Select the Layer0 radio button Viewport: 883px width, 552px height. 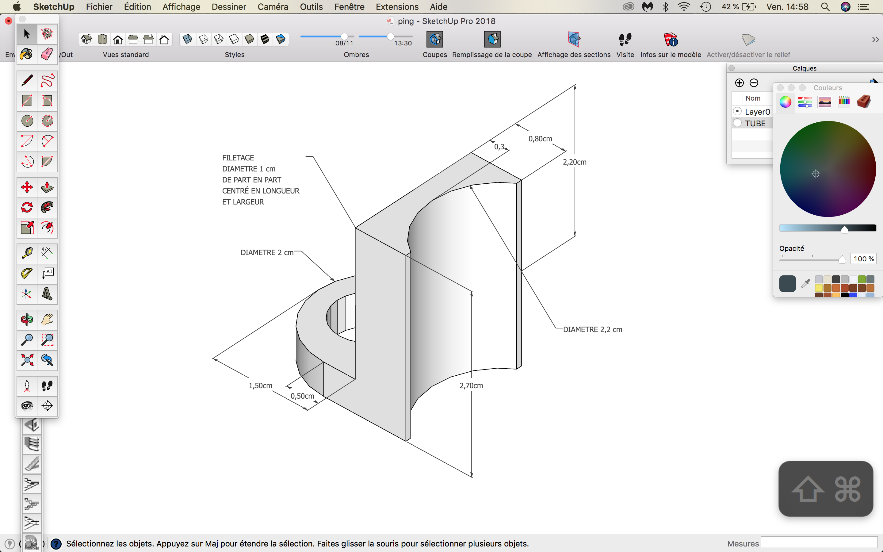point(737,111)
